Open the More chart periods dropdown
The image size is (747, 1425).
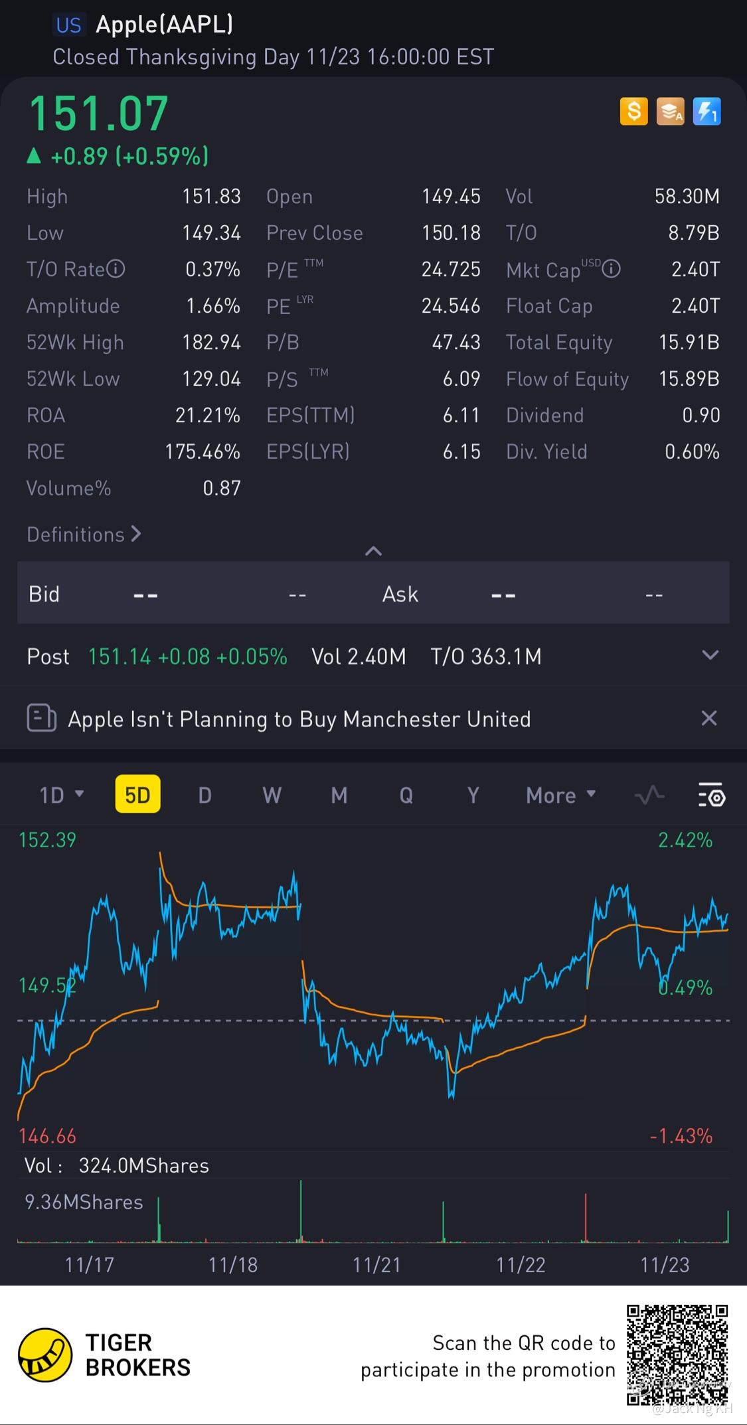560,795
